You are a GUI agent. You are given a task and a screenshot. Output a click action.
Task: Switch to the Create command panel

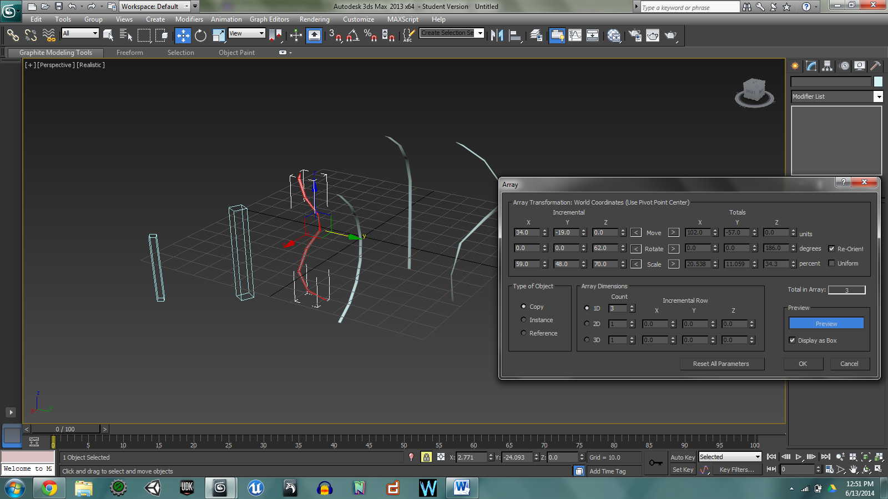(795, 66)
